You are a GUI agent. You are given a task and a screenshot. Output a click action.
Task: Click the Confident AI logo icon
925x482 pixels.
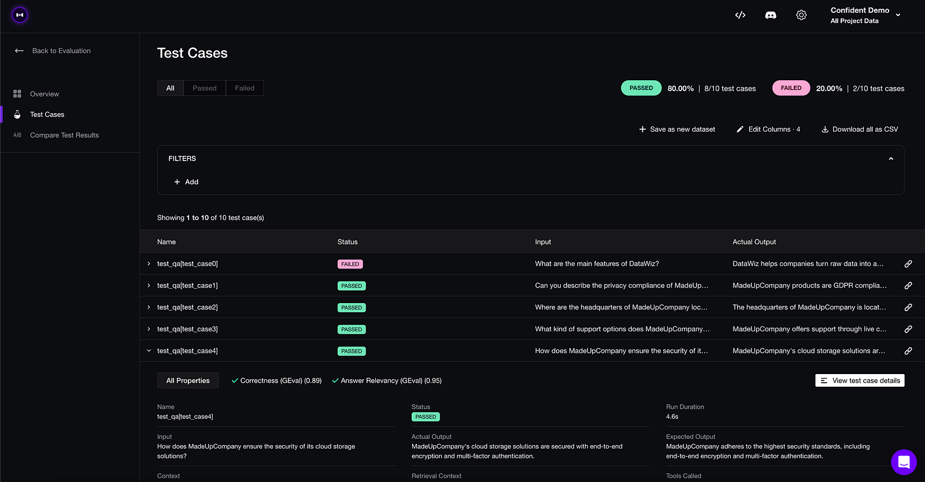[20, 15]
